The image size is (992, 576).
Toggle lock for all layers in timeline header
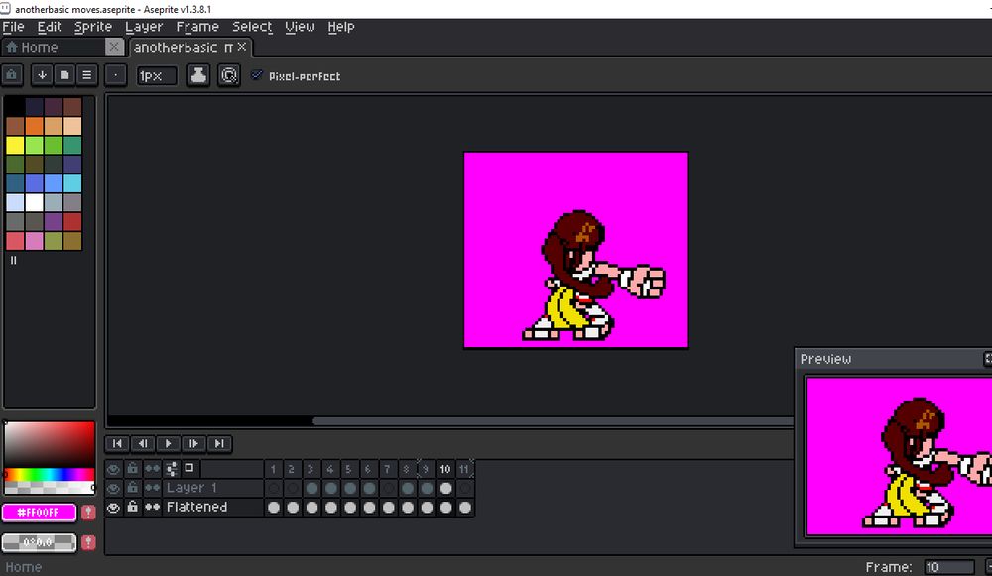[x=132, y=469]
